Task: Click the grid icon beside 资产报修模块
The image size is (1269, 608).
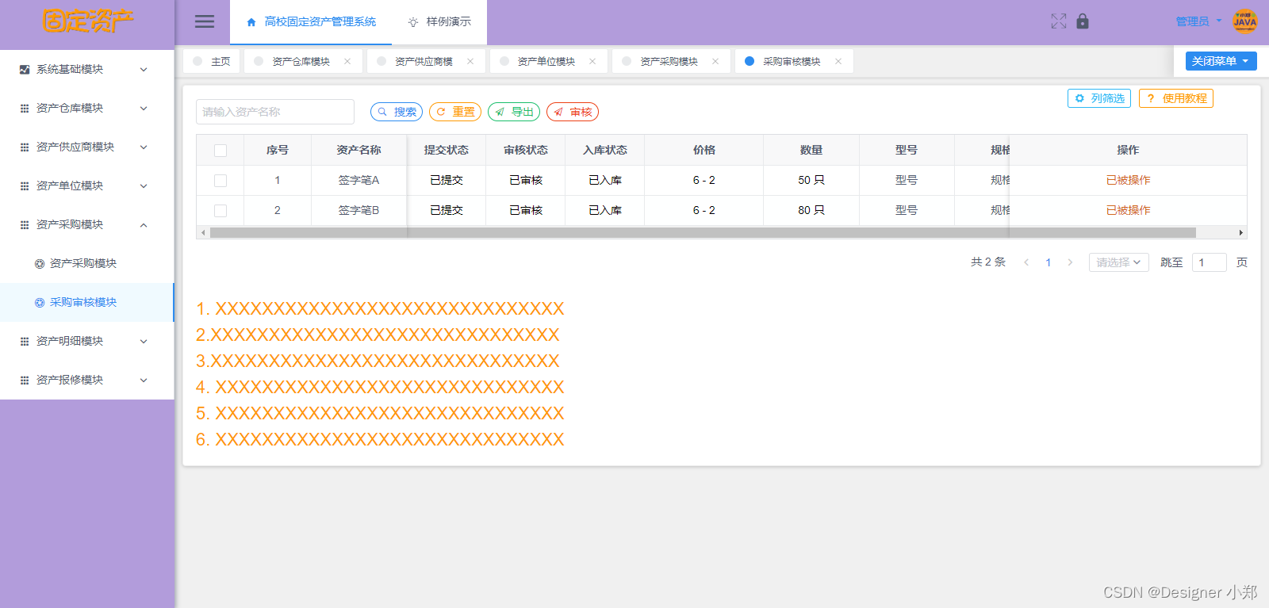Action: (25, 380)
